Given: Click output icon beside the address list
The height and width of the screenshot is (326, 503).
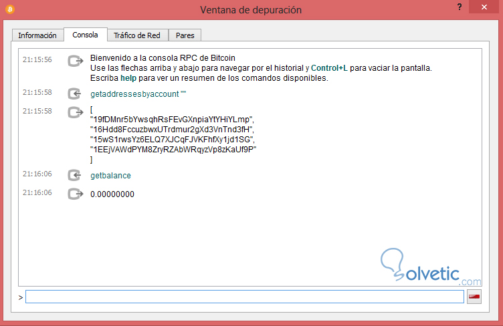Looking at the screenshot, I should (x=76, y=112).
